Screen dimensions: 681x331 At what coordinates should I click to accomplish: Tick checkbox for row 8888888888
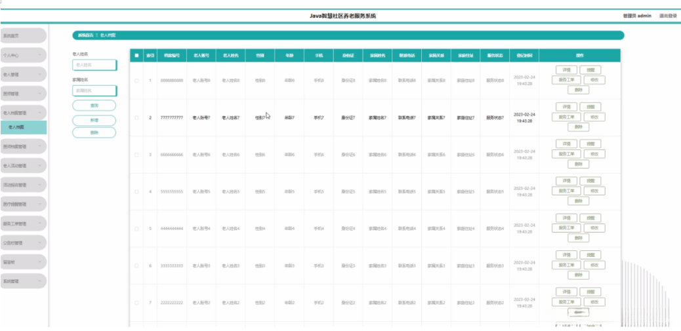coord(136,81)
